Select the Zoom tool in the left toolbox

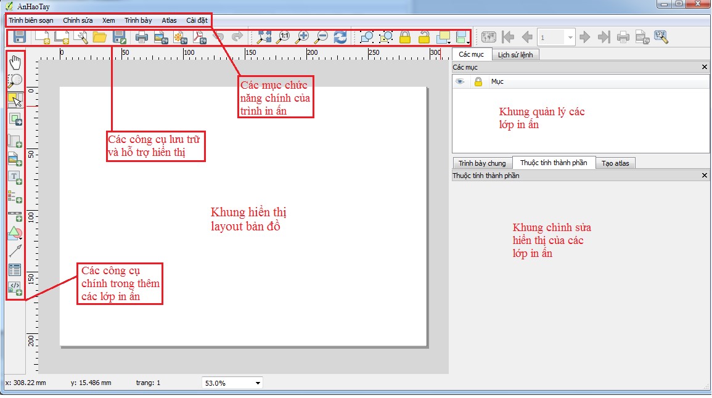[15, 81]
